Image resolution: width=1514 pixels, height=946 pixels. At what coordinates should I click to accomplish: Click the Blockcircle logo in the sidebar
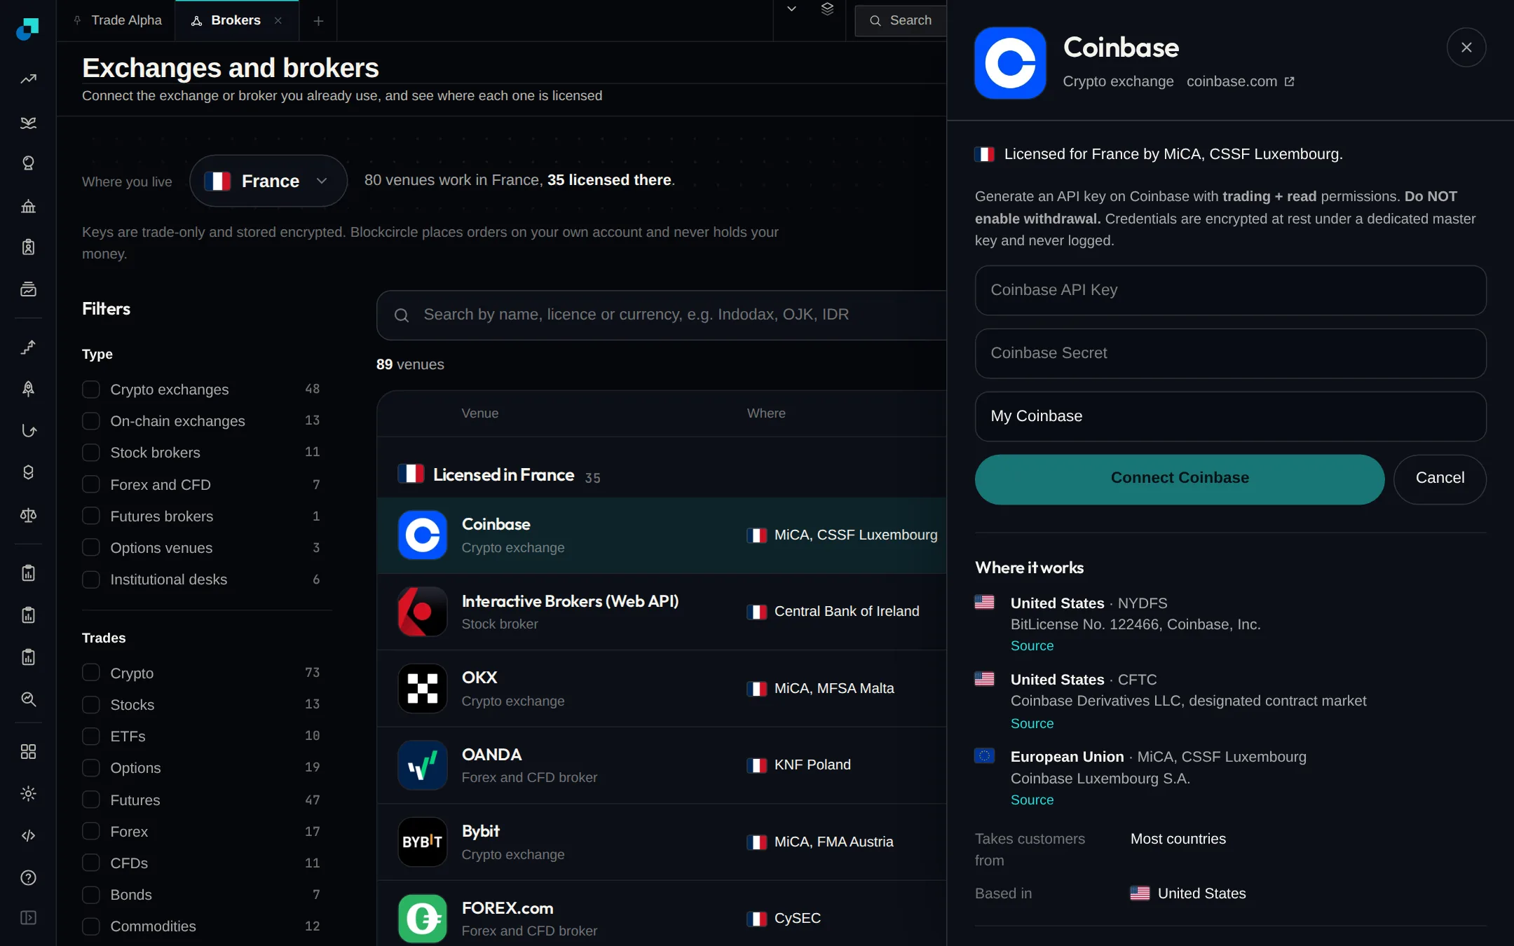pyautogui.click(x=27, y=29)
